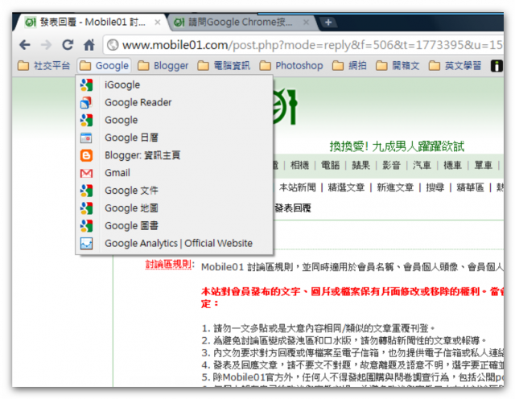Click the Google Analytics chart icon
515x399 pixels.
click(86, 243)
